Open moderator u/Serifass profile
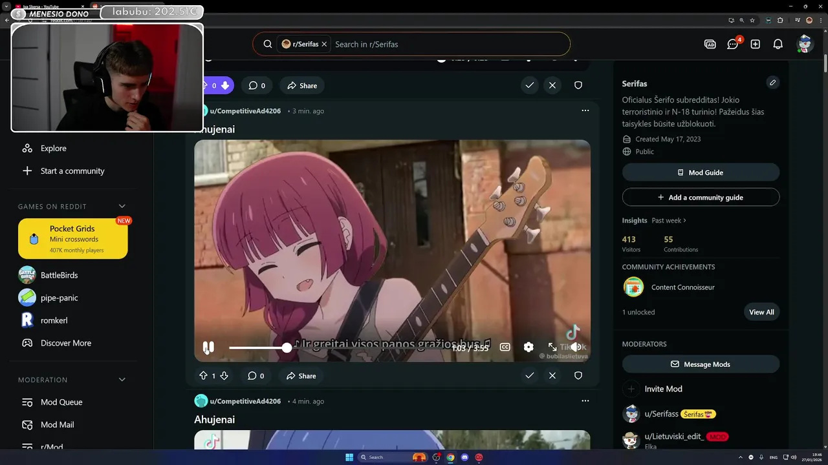Image resolution: width=828 pixels, height=465 pixels. (x=661, y=414)
